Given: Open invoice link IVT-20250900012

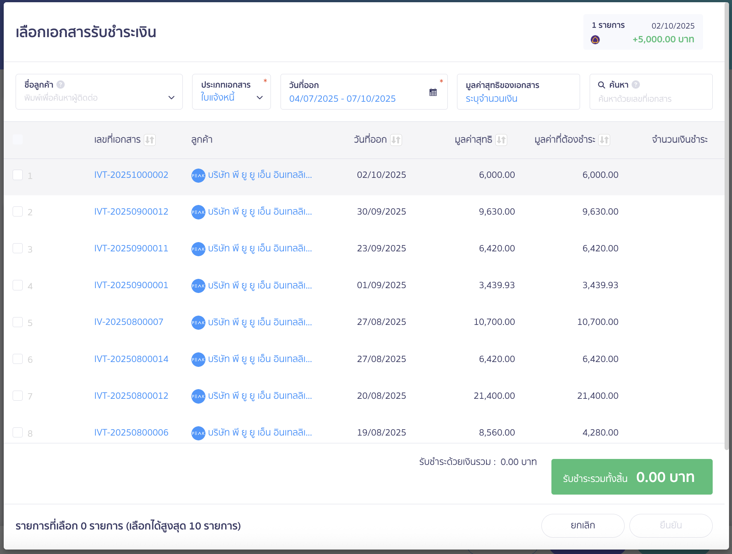Looking at the screenshot, I should pyautogui.click(x=131, y=212).
